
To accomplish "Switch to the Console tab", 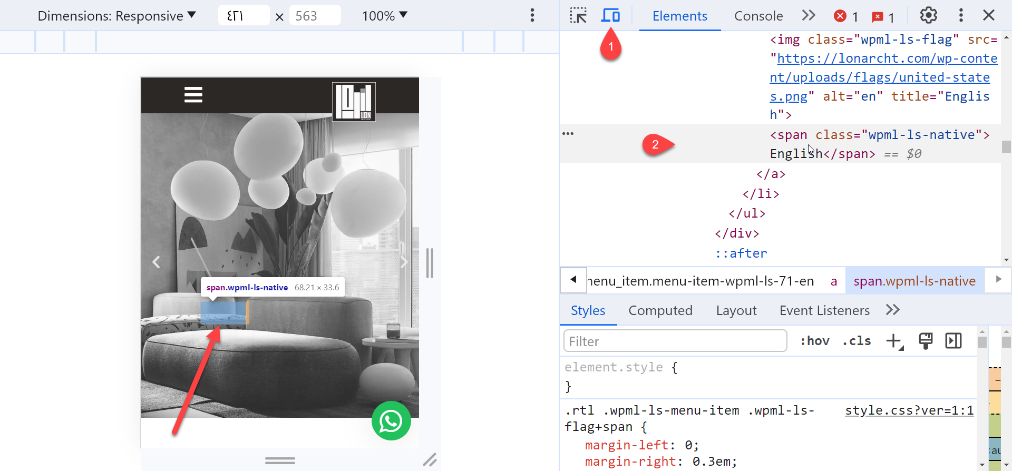I will pos(758,16).
